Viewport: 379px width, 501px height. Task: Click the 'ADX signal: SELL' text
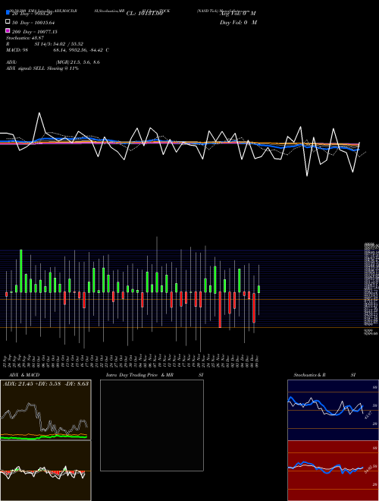tap(26, 68)
